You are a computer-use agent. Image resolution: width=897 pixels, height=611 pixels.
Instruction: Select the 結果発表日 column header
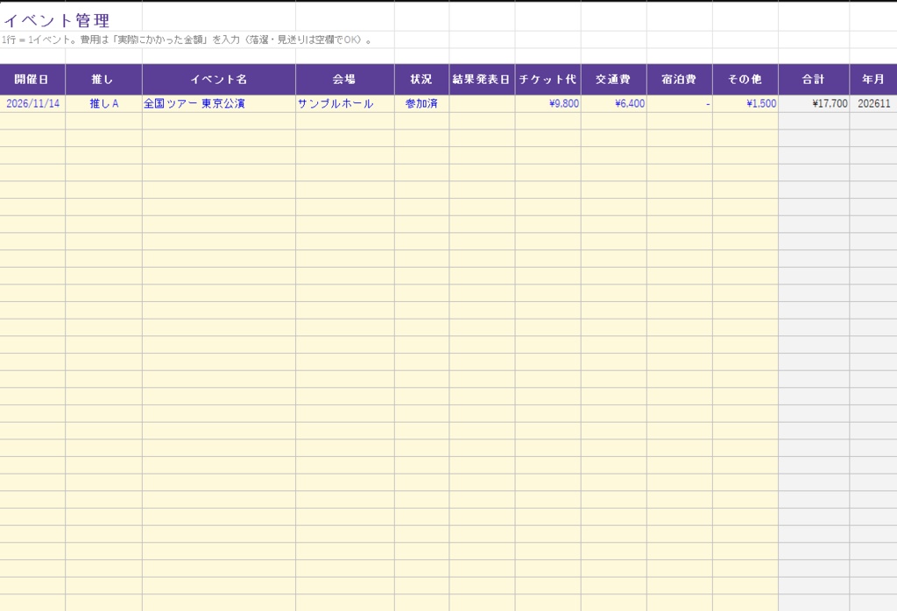point(482,80)
